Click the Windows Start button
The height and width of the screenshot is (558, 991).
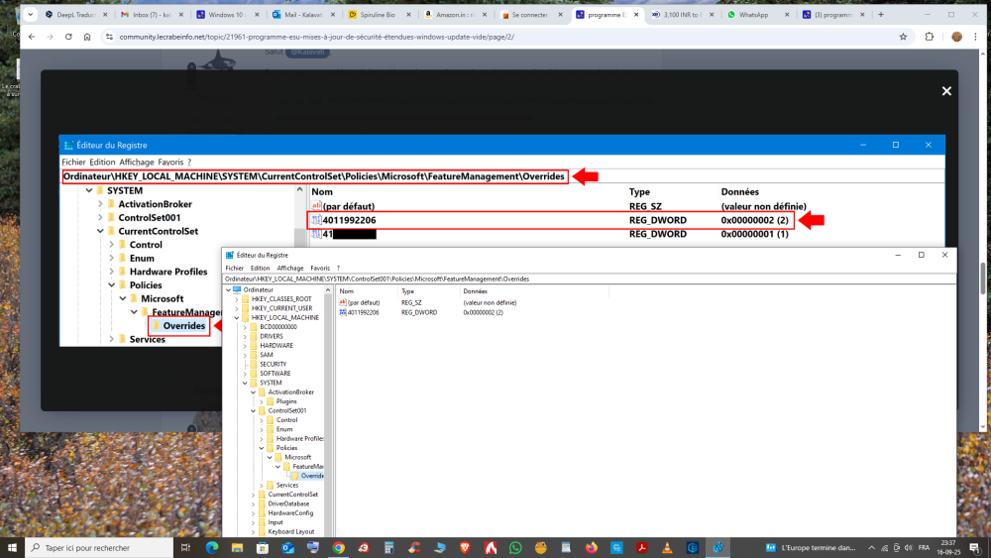click(12, 547)
